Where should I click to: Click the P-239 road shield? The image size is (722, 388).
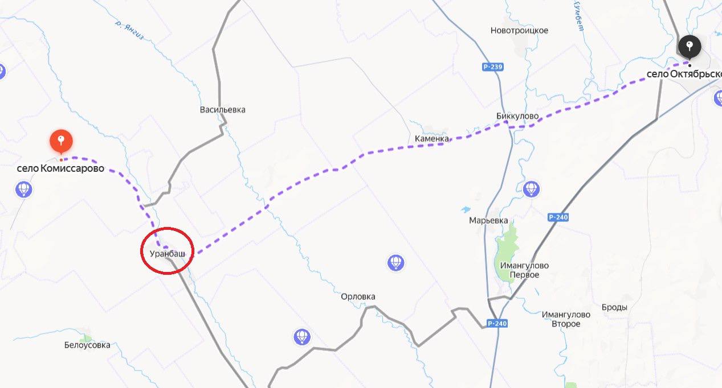coord(492,67)
